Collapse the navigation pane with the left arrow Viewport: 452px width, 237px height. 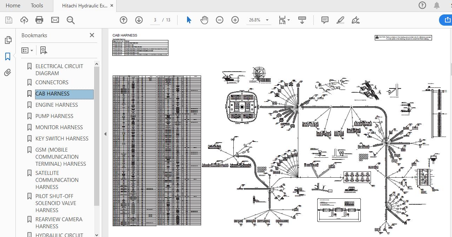click(105, 134)
